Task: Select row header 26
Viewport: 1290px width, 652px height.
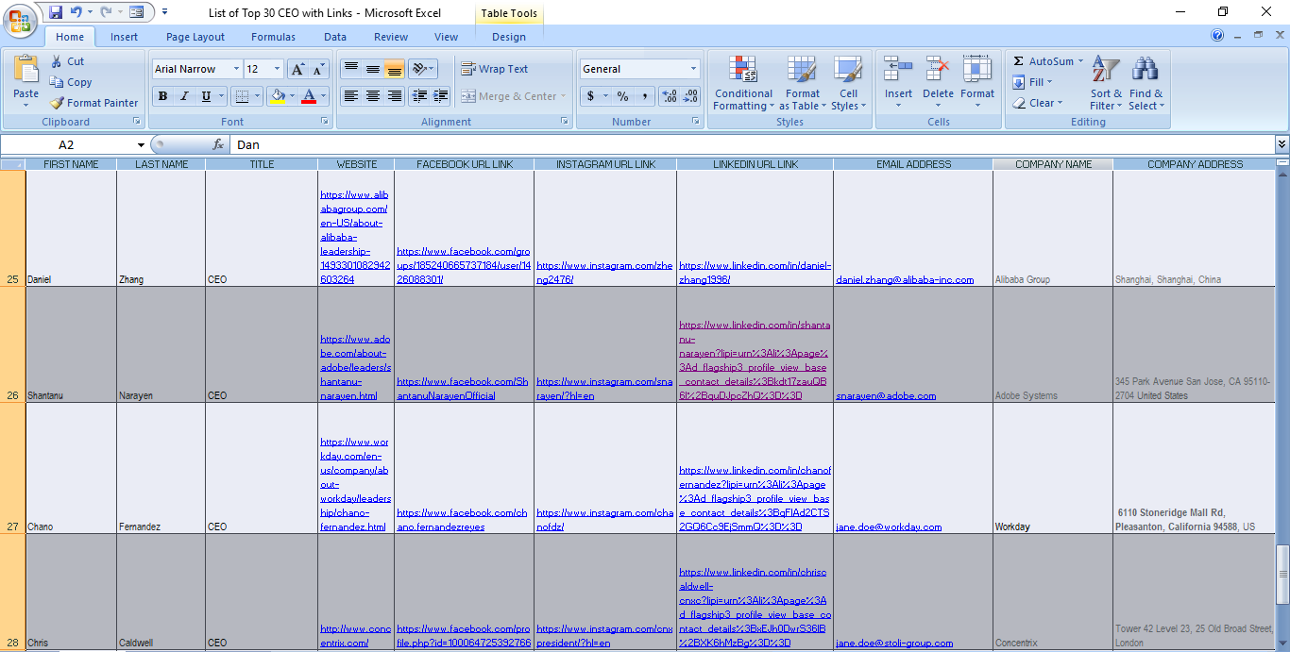Action: [x=13, y=345]
